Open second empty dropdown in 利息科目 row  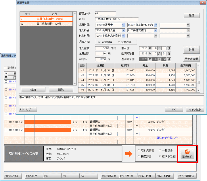click(x=156, y=36)
